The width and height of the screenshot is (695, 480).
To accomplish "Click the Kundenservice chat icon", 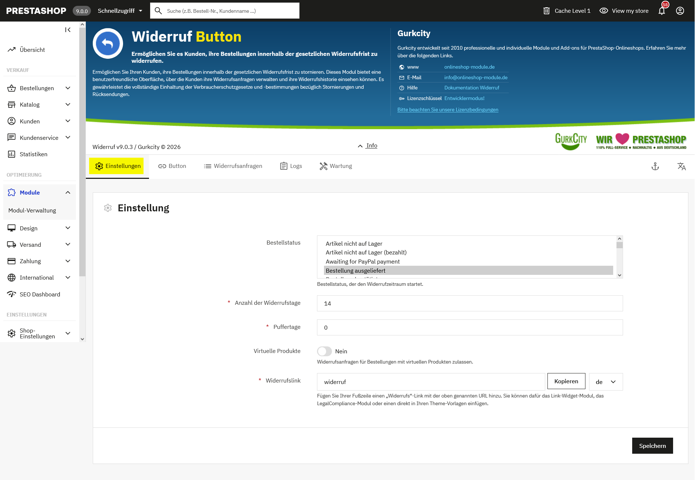I will (12, 138).
